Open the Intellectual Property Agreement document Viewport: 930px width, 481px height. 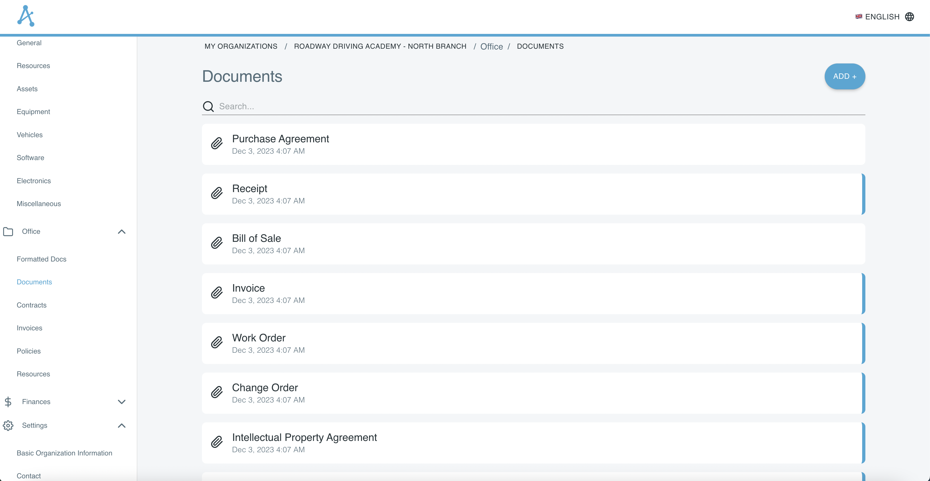(x=304, y=437)
